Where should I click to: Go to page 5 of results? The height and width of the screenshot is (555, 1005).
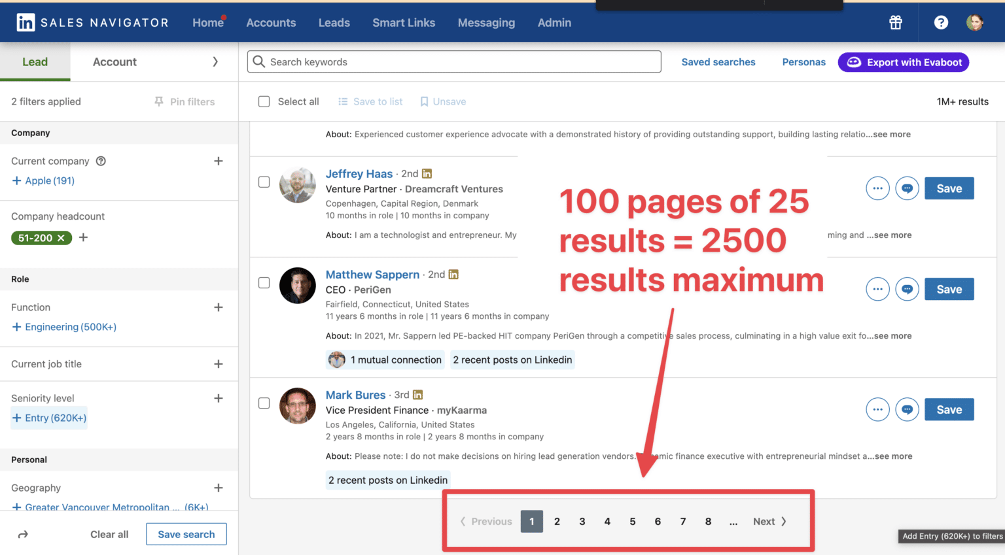(x=632, y=521)
